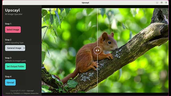Click the right arrow on the slider handle
The height and width of the screenshot is (96, 171).
(x=99, y=50)
